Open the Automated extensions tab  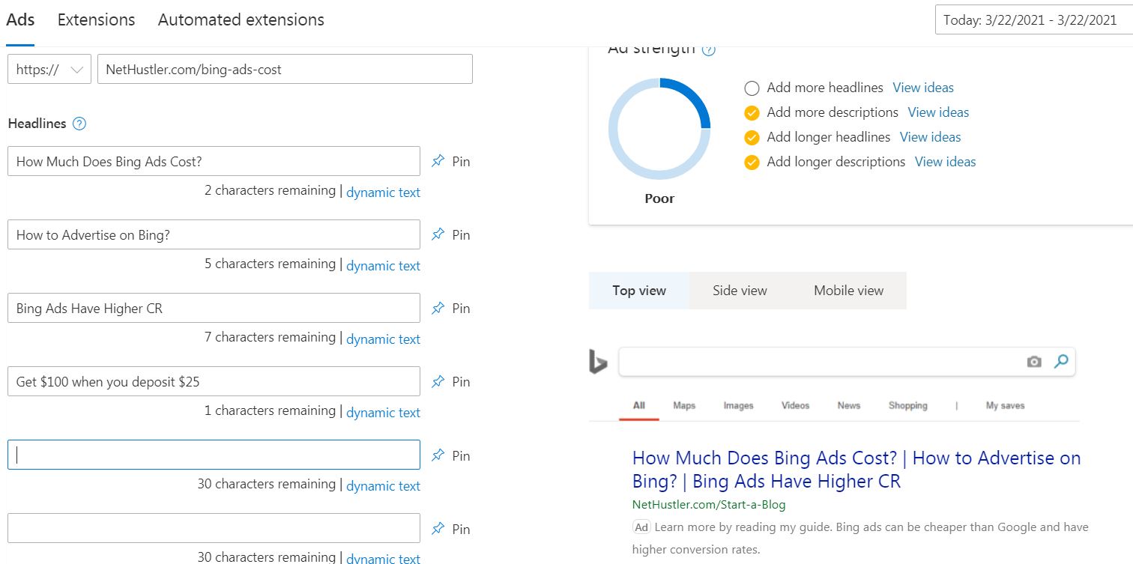[x=241, y=19]
